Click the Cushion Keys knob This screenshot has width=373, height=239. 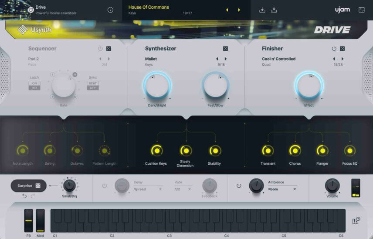[157, 151]
